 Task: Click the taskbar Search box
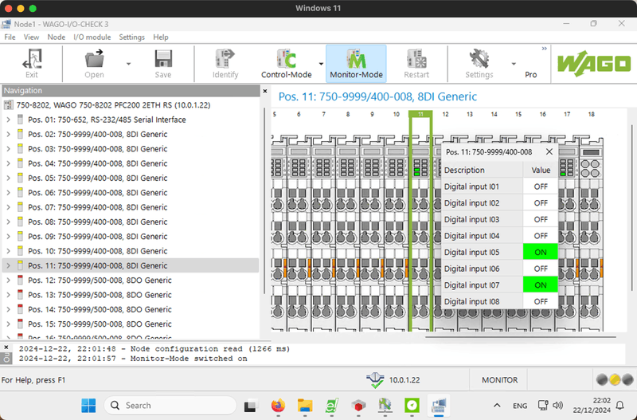point(170,406)
